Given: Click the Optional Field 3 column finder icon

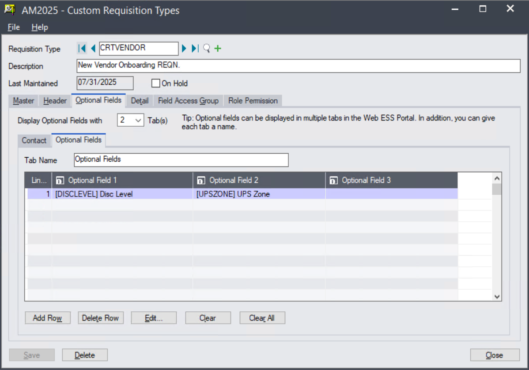Looking at the screenshot, I should pos(333,181).
